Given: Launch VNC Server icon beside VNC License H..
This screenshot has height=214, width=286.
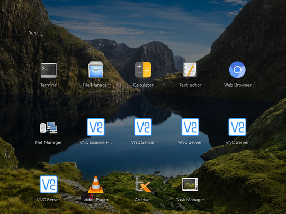Looking at the screenshot, I should tap(143, 127).
